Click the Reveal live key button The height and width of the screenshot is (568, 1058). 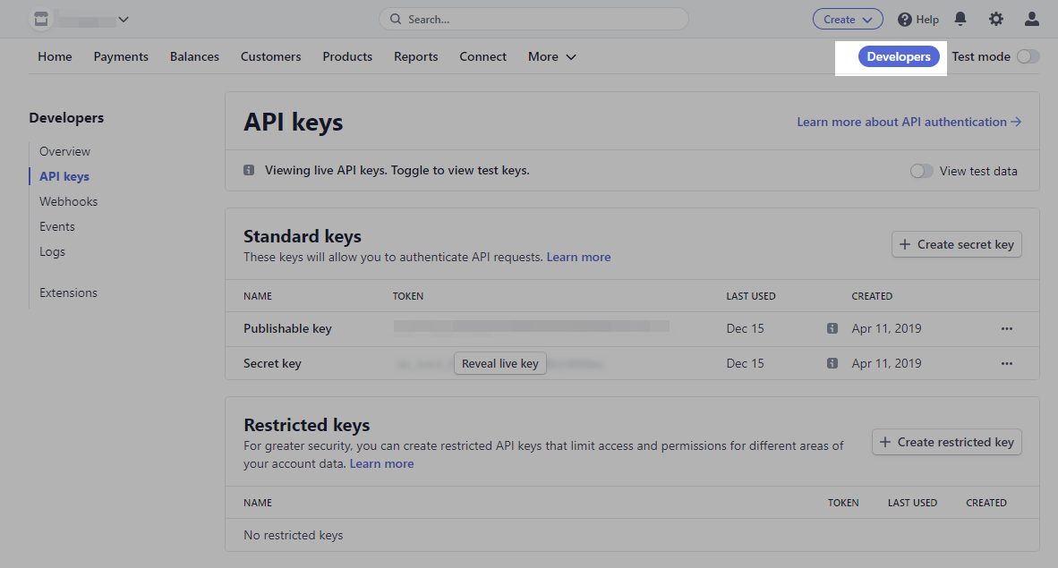point(500,363)
